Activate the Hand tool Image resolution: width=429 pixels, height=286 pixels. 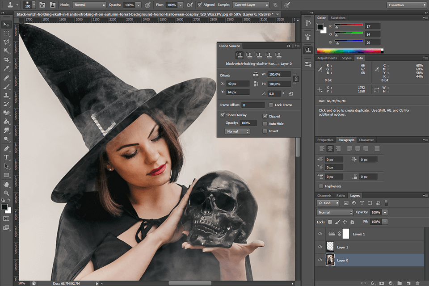point(7,184)
